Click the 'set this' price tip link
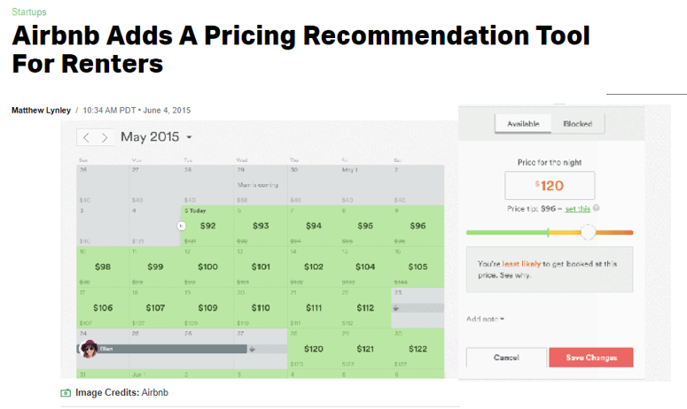The image size is (687, 409). click(577, 208)
